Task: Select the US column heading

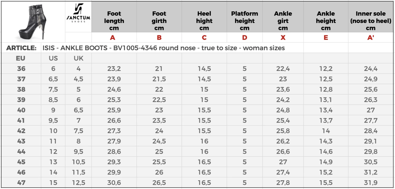Action: click(x=53, y=58)
